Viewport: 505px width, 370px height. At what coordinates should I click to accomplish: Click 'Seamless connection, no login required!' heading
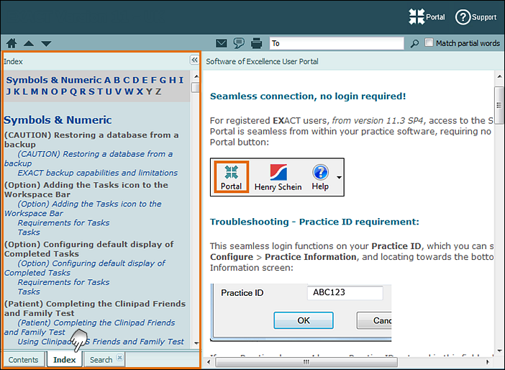pyautogui.click(x=308, y=96)
